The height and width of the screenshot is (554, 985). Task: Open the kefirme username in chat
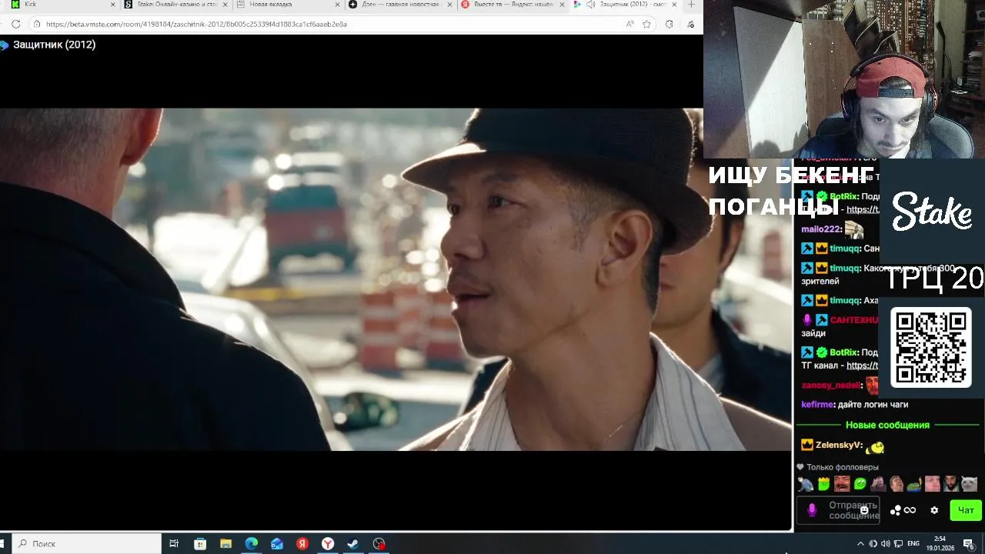(817, 404)
